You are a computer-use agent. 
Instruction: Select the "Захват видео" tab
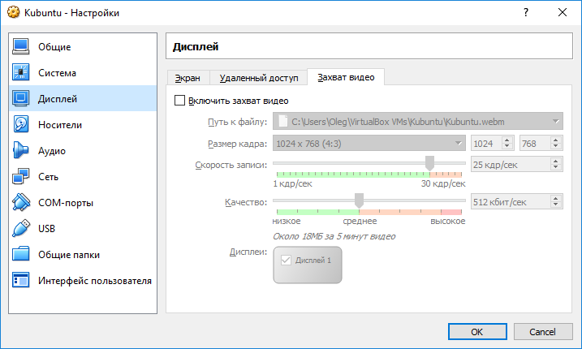[346, 77]
